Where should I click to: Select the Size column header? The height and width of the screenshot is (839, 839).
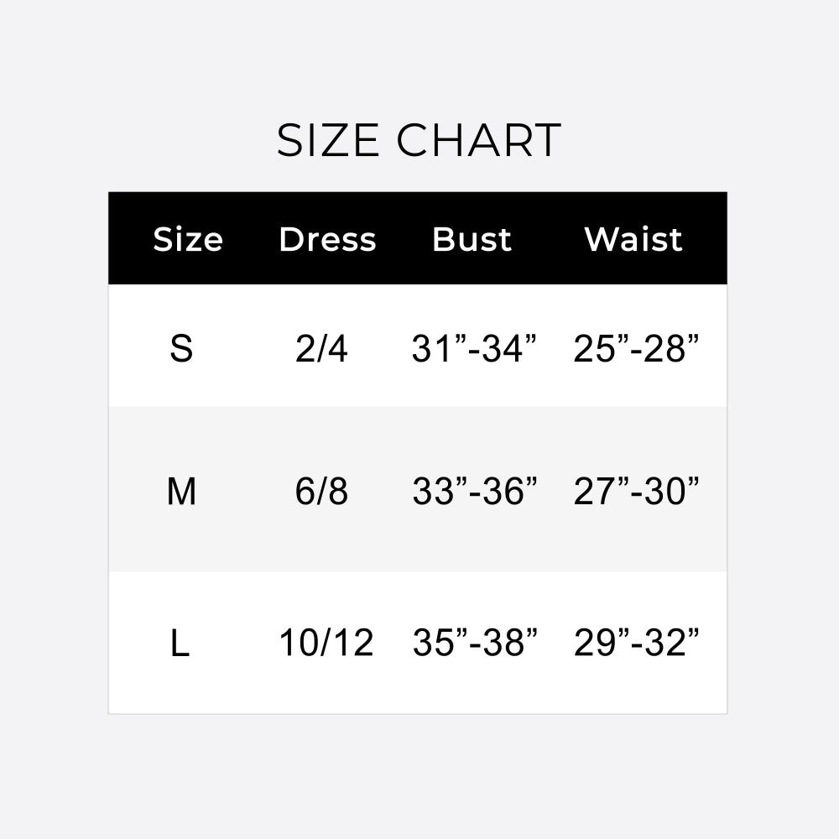pos(188,240)
